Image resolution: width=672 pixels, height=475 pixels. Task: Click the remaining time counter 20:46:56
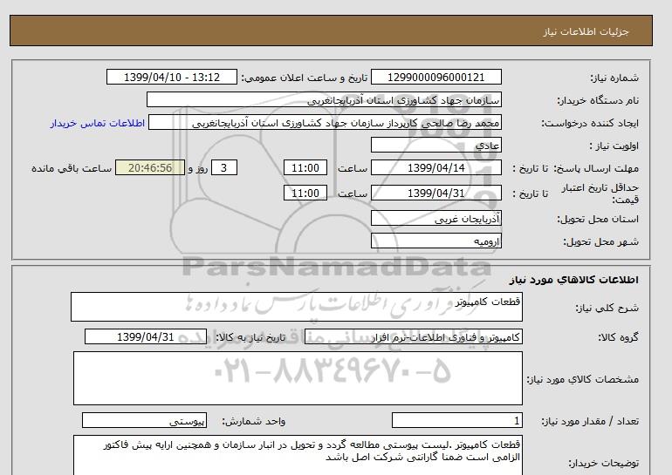[150, 167]
